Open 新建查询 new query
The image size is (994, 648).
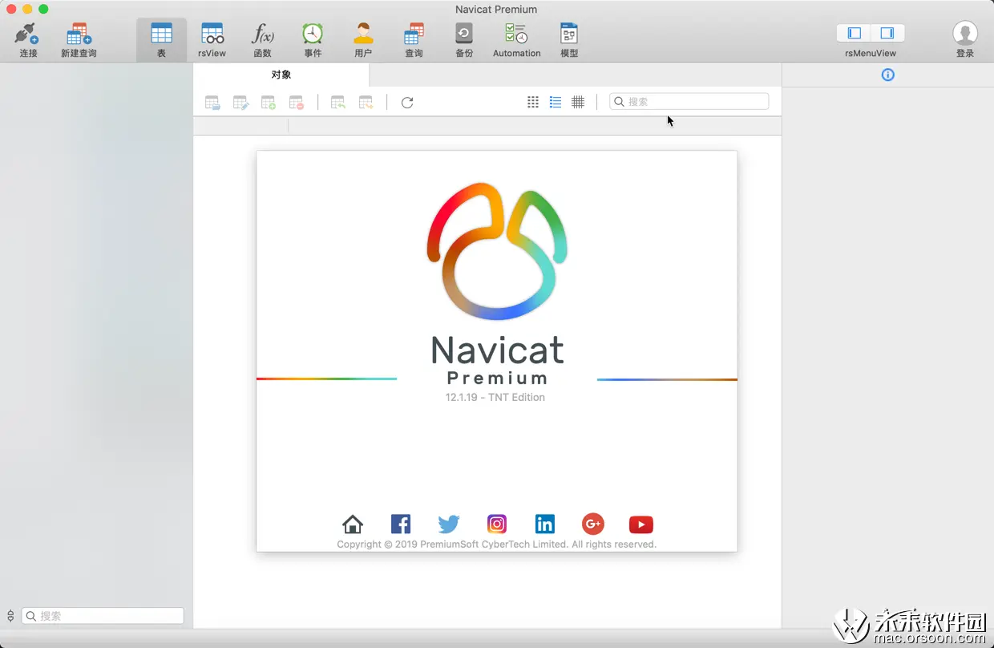click(x=79, y=34)
